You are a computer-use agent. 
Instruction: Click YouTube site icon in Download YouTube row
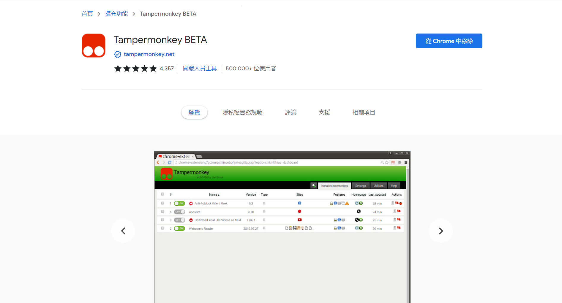pyautogui.click(x=299, y=220)
